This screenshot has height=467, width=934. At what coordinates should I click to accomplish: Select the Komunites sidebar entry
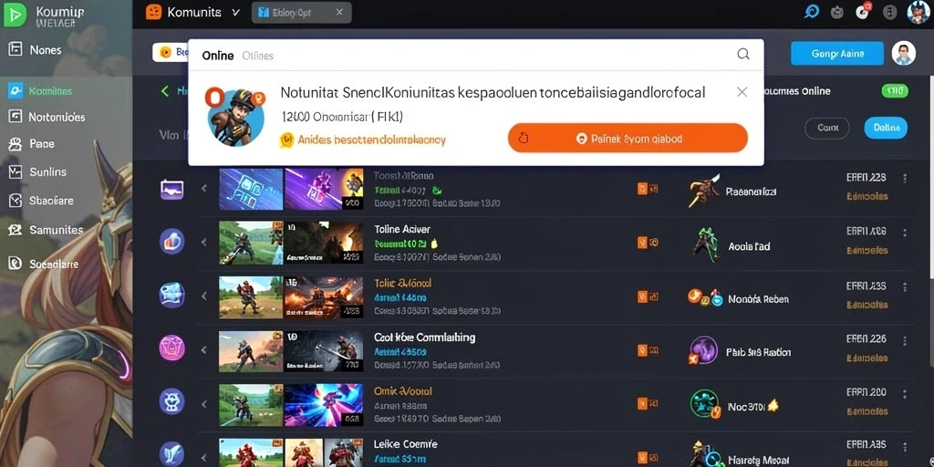(x=40, y=91)
